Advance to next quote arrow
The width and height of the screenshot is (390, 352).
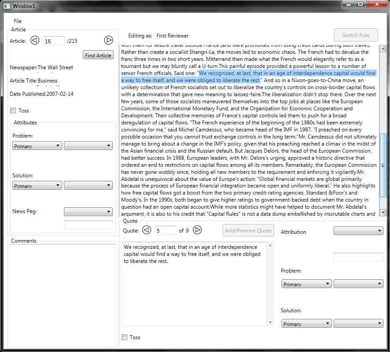click(x=197, y=230)
